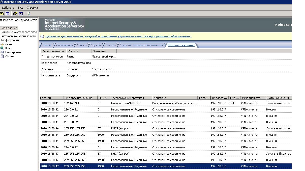This screenshot has width=305, height=171.
Task: Open the Действие menu in the menu bar
Action: [8, 8]
